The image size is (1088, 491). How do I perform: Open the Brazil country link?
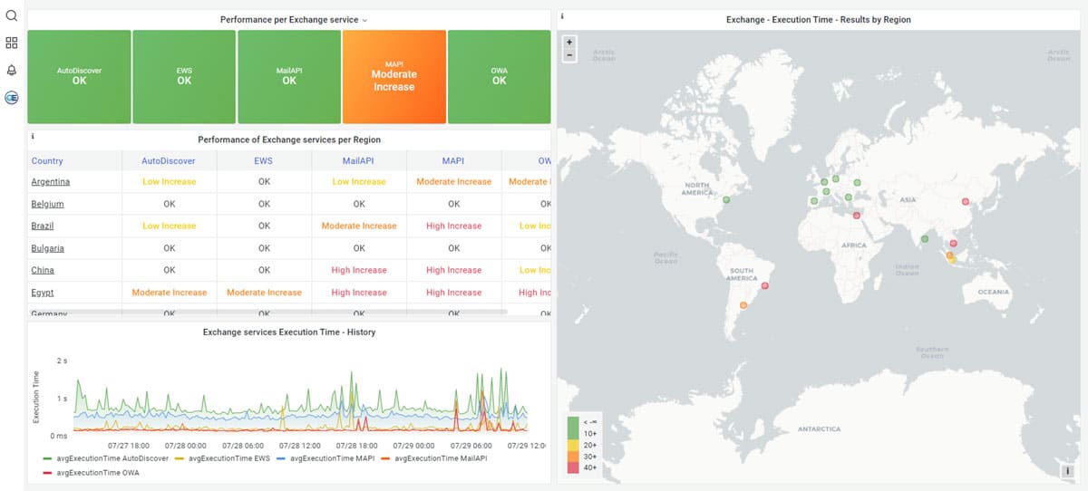[43, 226]
